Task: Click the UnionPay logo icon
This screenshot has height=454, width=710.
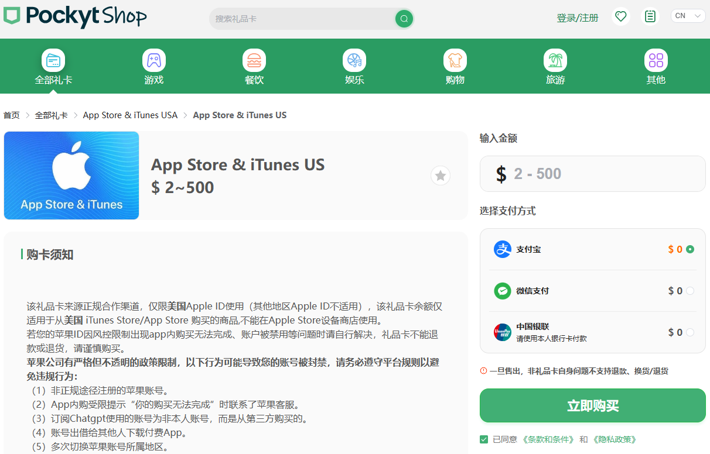Action: coord(503,332)
